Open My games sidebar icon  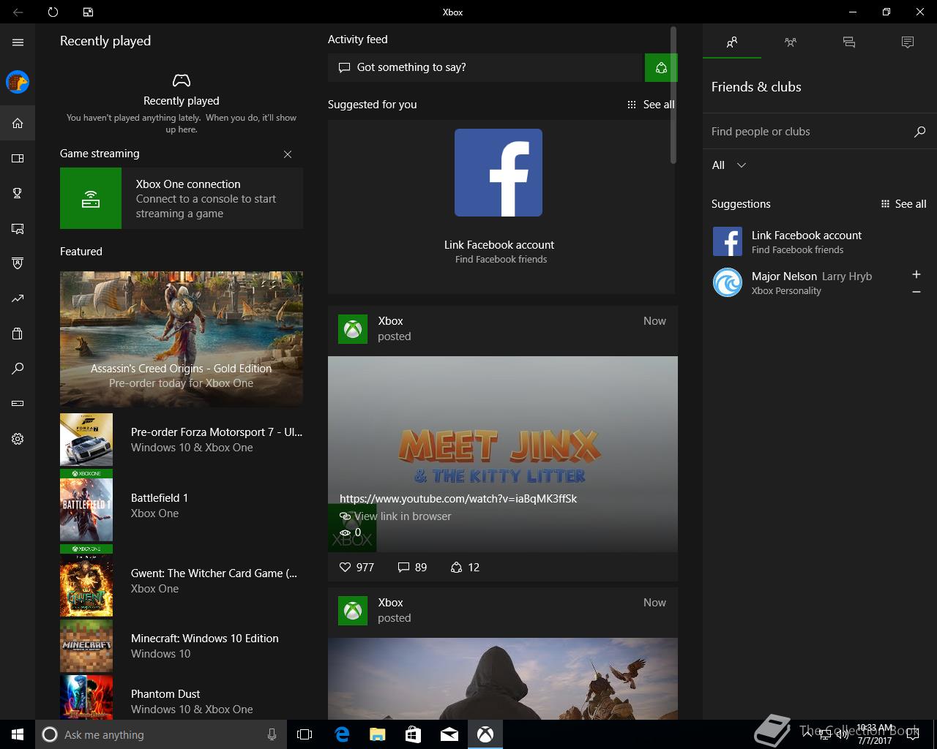[x=18, y=158]
